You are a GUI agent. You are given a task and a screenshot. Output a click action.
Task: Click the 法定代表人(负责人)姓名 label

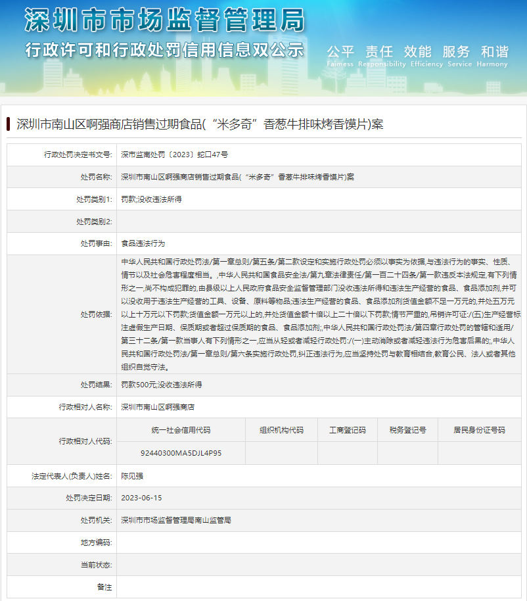click(72, 476)
